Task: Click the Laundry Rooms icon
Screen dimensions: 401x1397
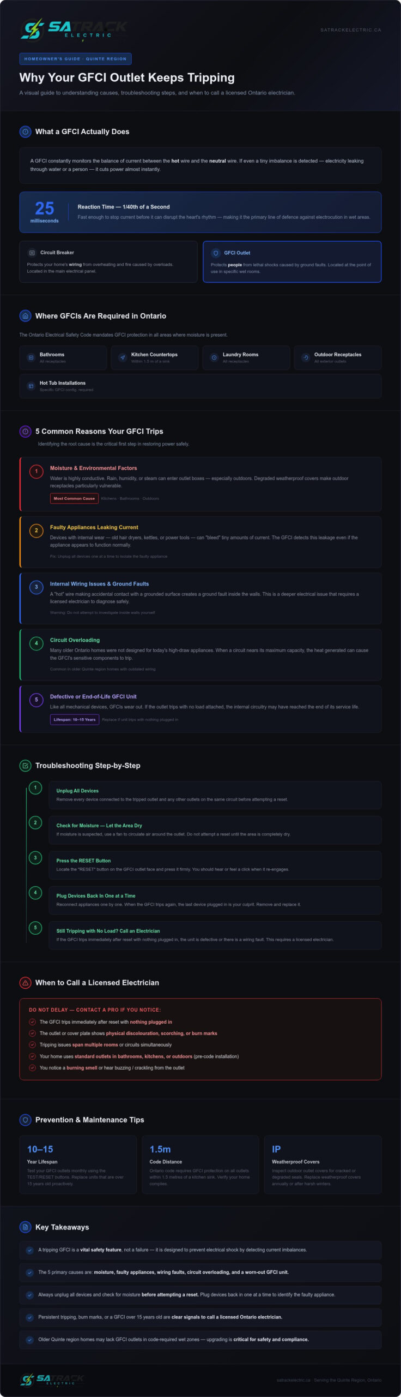Action: [x=214, y=358]
